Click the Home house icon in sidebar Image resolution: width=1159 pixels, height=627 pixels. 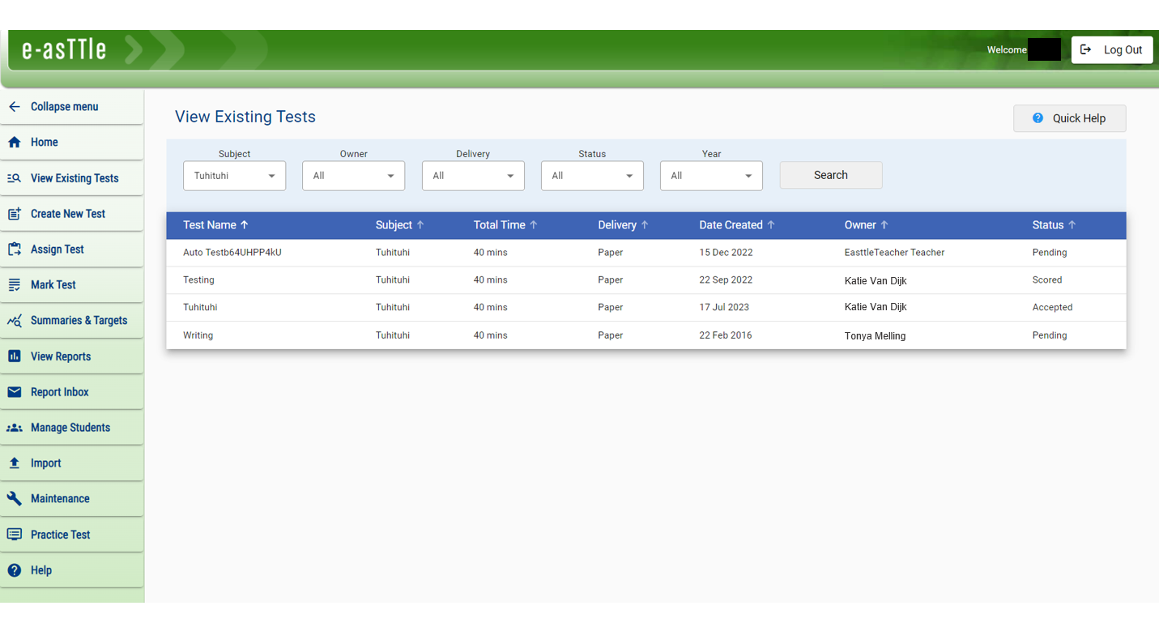pos(14,143)
